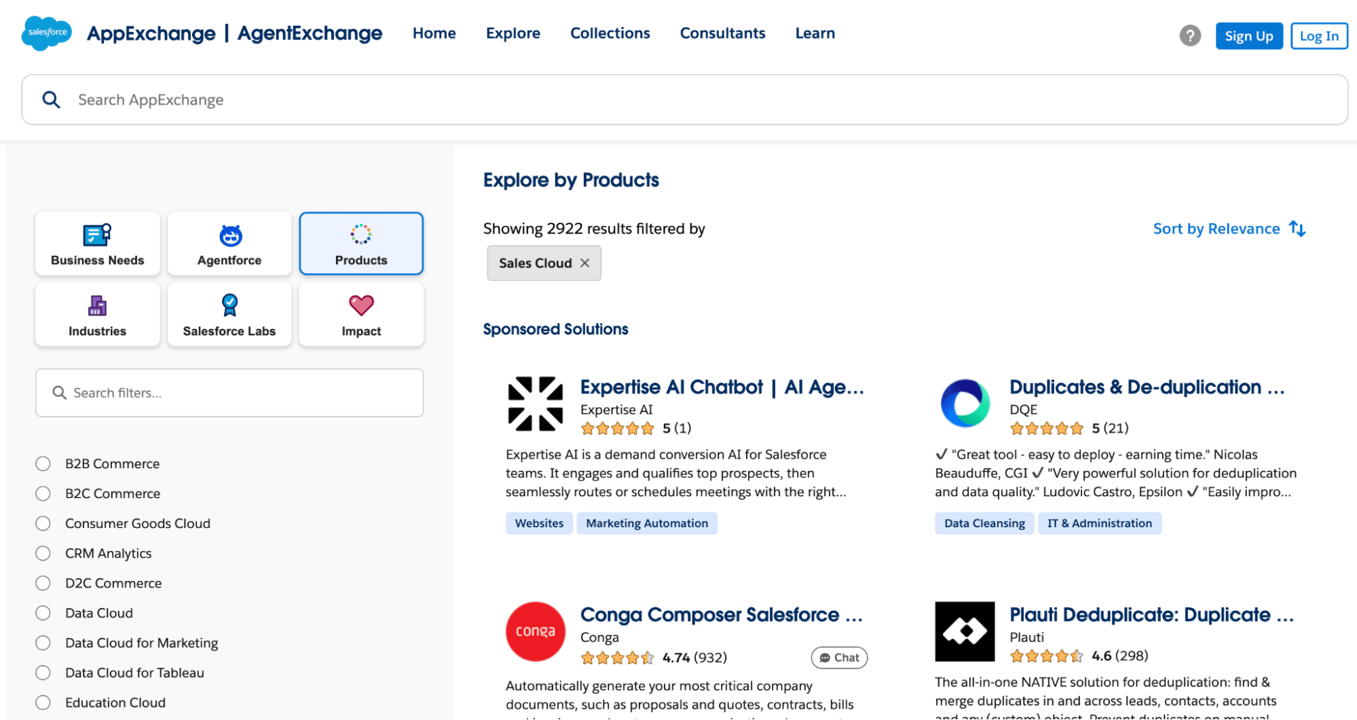Select the B2B Commerce filter
1357x720 pixels.
coord(43,463)
